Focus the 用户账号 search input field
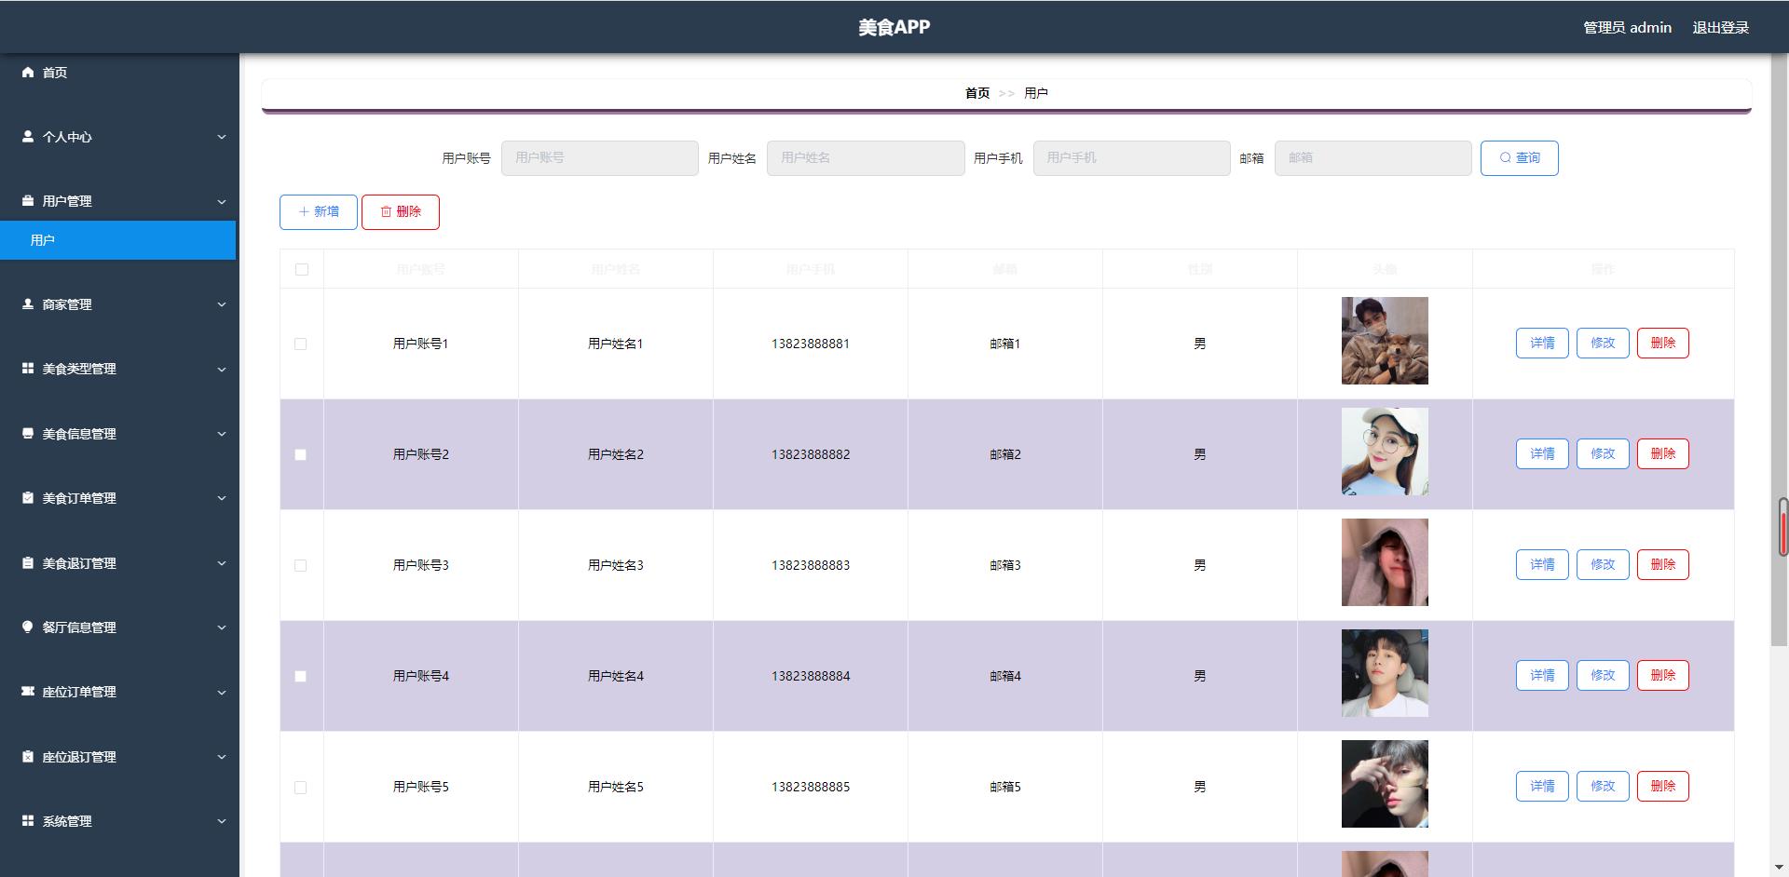The width and height of the screenshot is (1789, 877). 599,157
